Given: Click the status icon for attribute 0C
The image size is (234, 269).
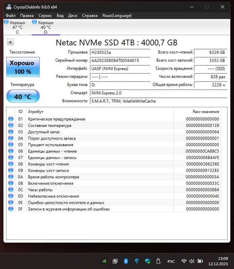Looking at the screenshot, I should pos(11,189).
